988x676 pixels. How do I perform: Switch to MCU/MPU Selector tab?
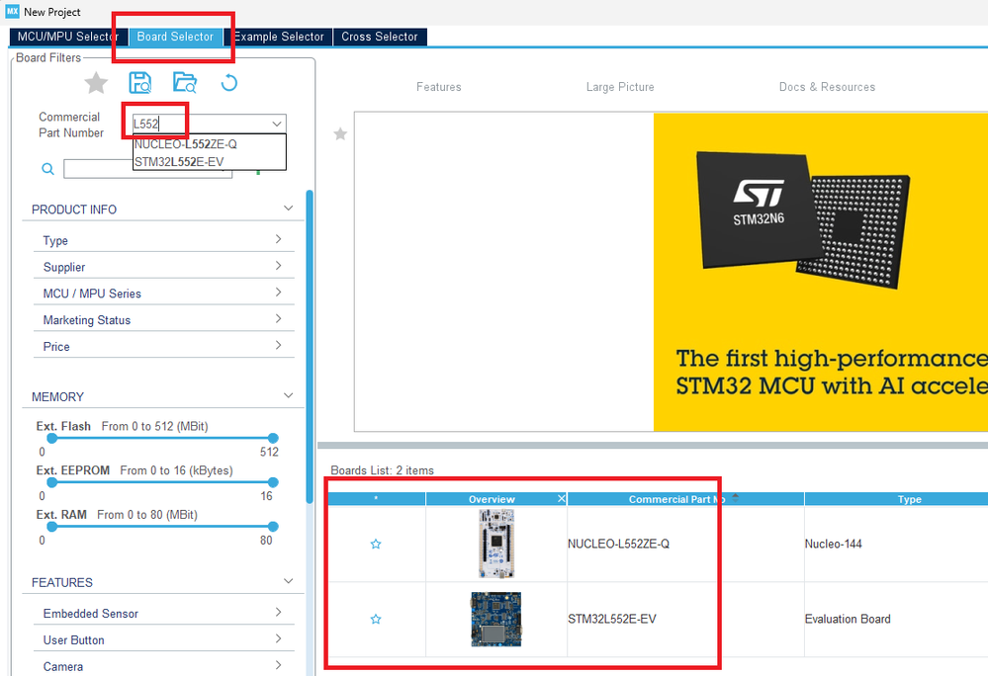click(x=68, y=37)
